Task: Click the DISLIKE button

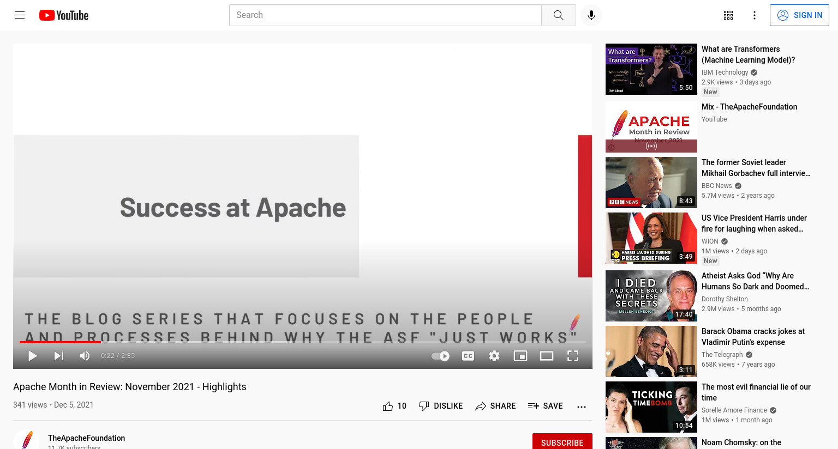Action: [x=441, y=406]
